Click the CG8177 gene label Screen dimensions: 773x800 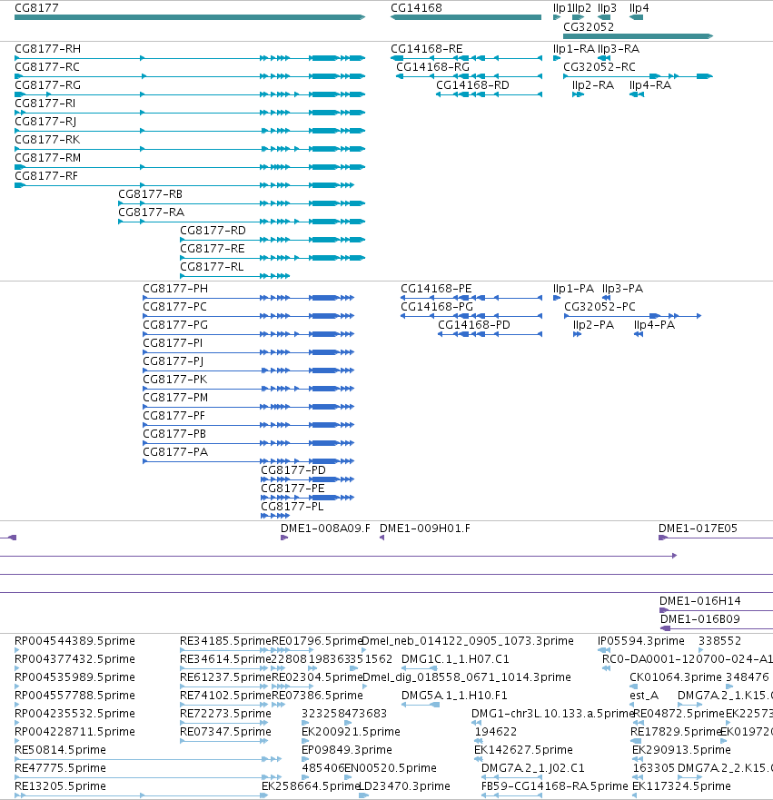[x=36, y=8]
